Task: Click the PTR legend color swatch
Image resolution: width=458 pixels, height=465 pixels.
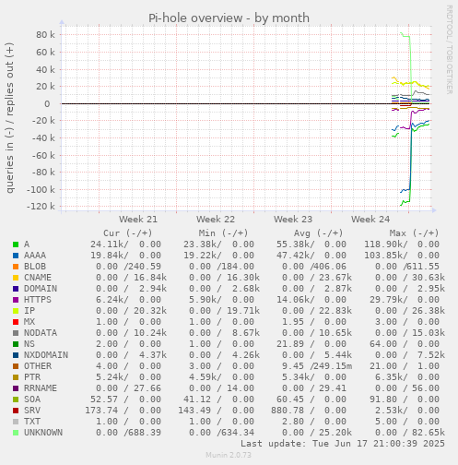Action: (16, 377)
